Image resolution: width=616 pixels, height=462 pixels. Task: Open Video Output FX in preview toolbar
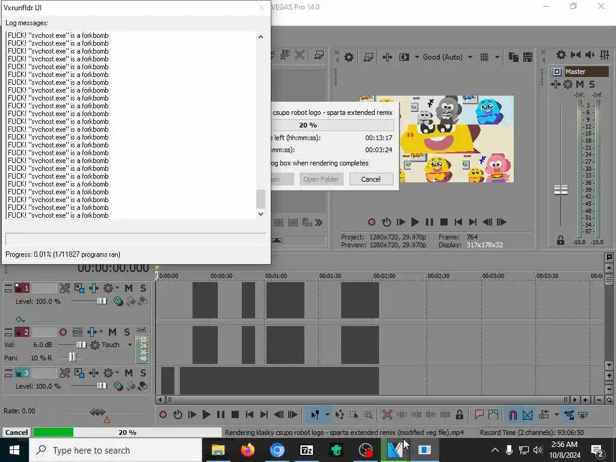click(x=387, y=57)
